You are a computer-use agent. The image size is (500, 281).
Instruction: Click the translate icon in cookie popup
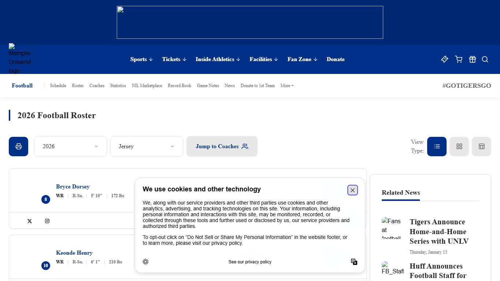click(x=354, y=262)
